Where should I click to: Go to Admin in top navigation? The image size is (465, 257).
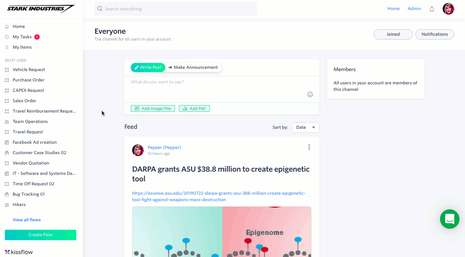[x=414, y=9]
